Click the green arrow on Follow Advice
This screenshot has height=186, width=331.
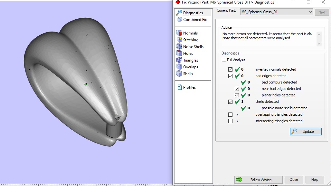239,180
